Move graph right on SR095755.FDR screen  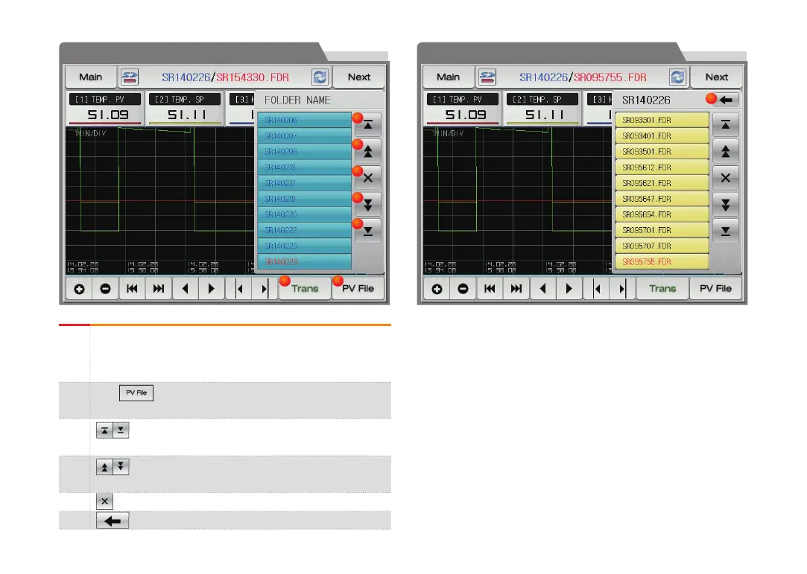569,289
